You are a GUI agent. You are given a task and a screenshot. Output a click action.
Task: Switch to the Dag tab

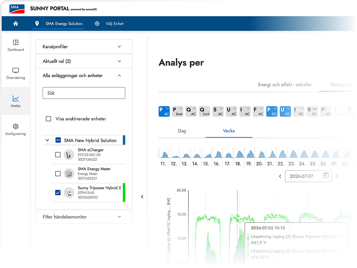[x=182, y=131]
